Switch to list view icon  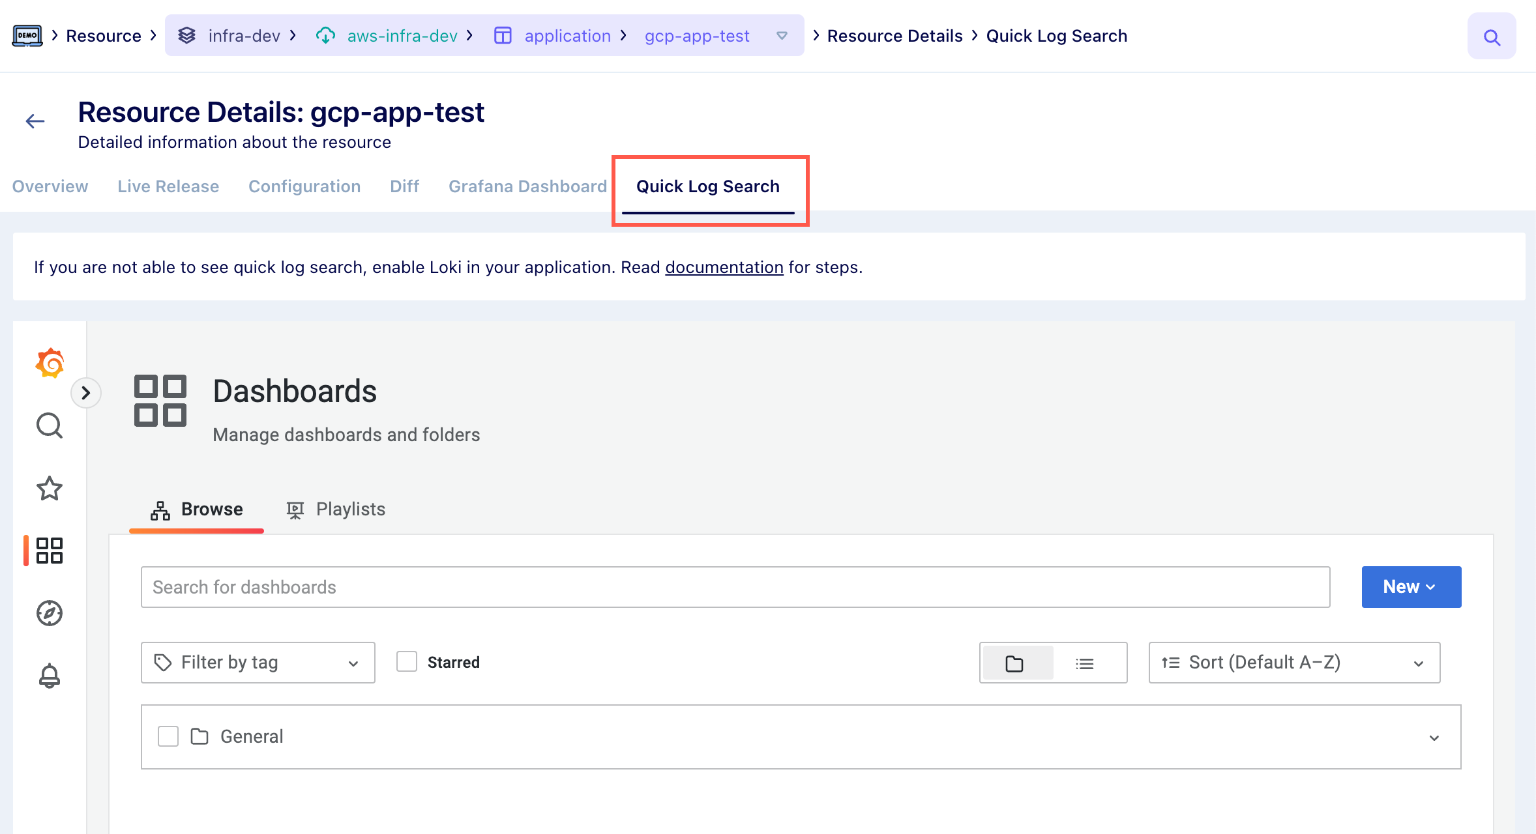[1085, 663]
